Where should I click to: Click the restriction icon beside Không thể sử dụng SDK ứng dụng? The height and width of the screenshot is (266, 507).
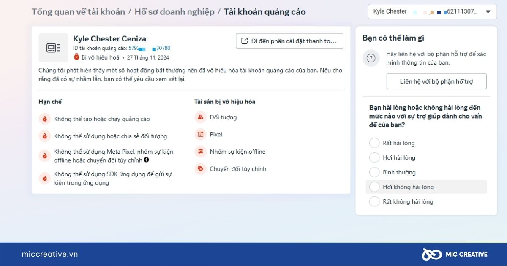[44, 178]
